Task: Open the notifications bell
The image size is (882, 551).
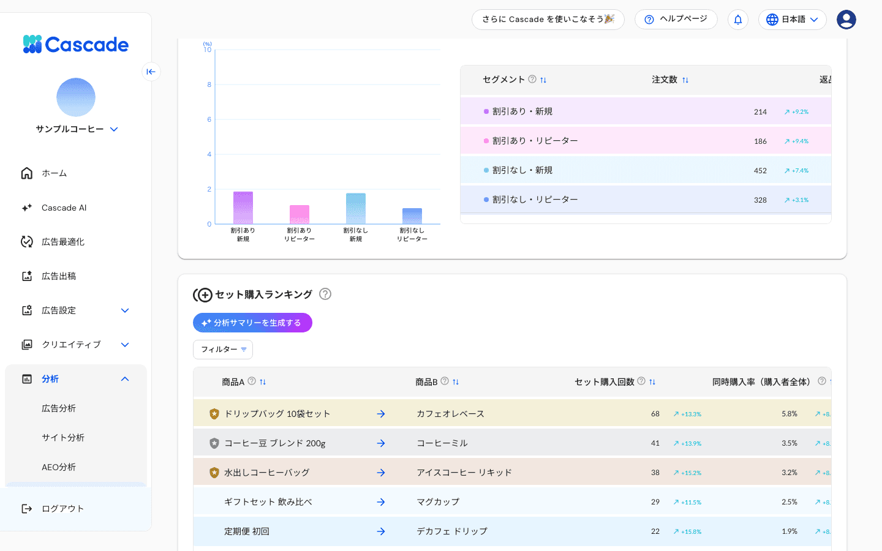Action: [x=738, y=20]
